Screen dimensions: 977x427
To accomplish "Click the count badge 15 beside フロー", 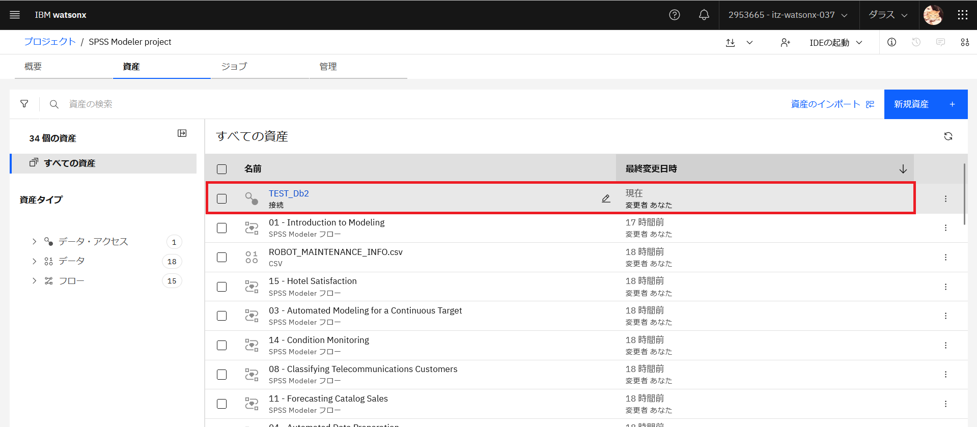I will pos(172,281).
